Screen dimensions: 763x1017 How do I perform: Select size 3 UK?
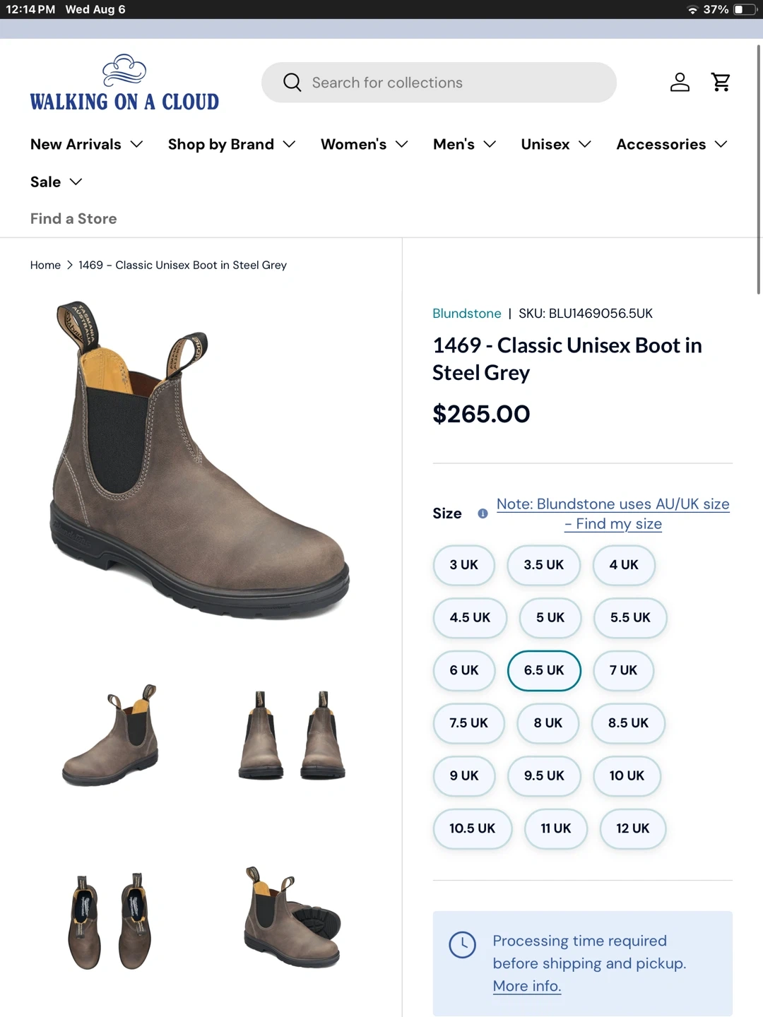click(463, 565)
